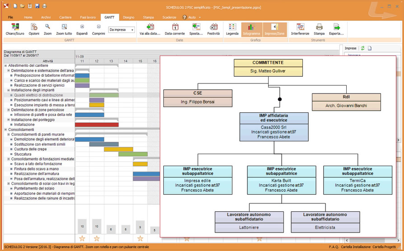Click the yellow Cucitura delle crepe bar

[119, 149]
